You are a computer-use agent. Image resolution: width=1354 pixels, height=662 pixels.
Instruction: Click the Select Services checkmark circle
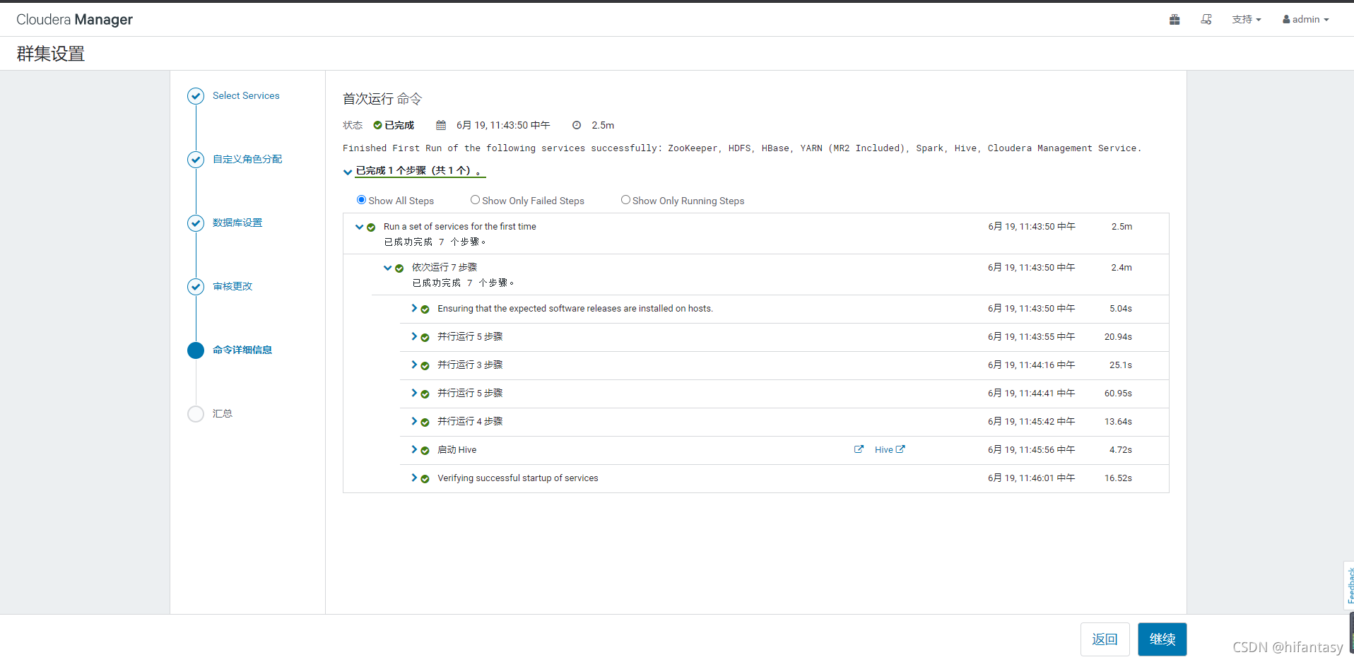(x=196, y=96)
